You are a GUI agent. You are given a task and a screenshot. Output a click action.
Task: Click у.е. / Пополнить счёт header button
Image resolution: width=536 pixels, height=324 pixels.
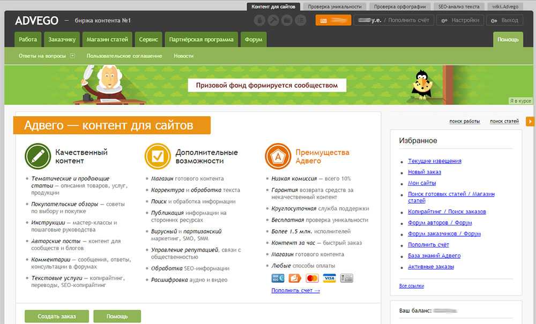point(394,20)
